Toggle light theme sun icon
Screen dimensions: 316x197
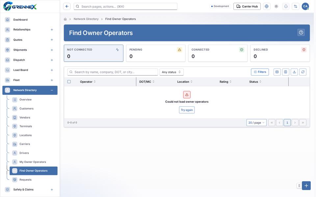coord(276,7)
